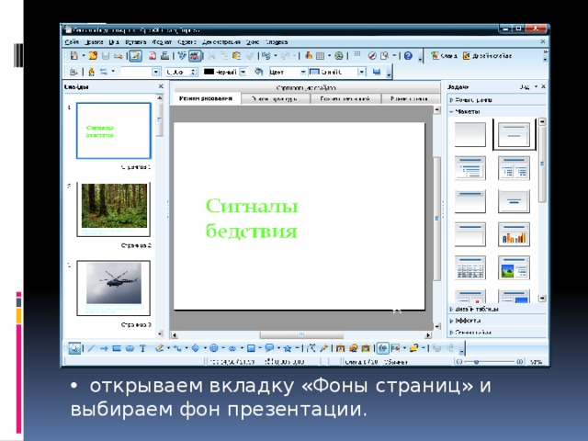The width and height of the screenshot is (588, 441).
Task: Click the Insert table grid icon
Action: (x=320, y=56)
